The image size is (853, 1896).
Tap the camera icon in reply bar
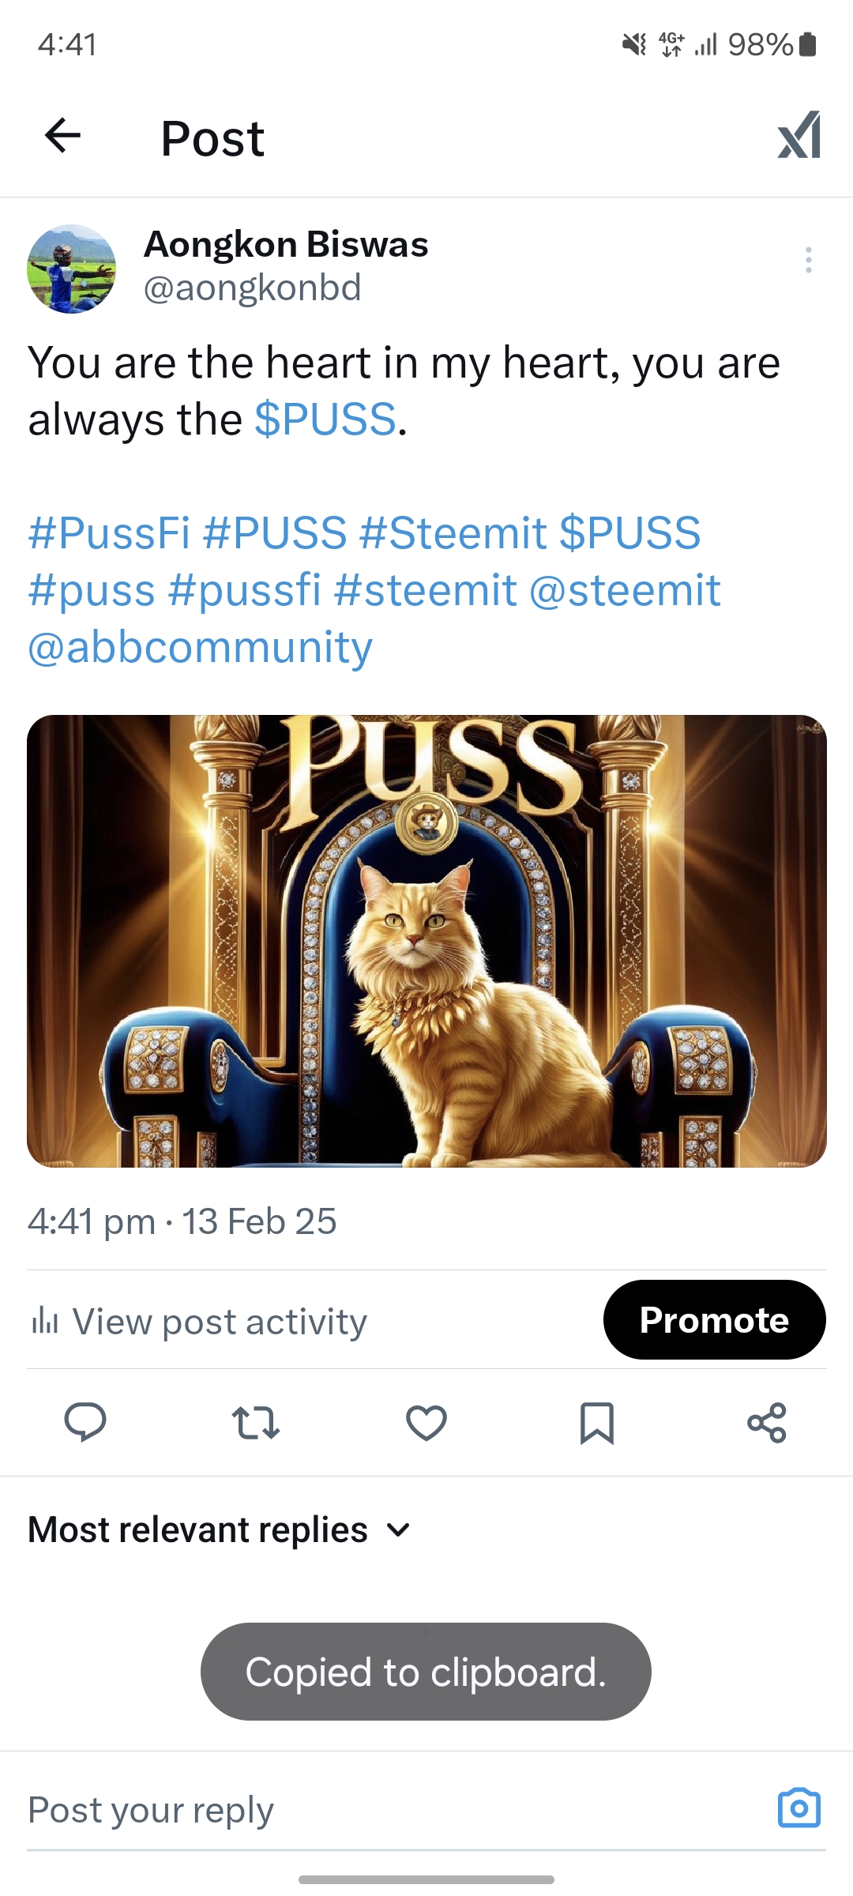799,1808
